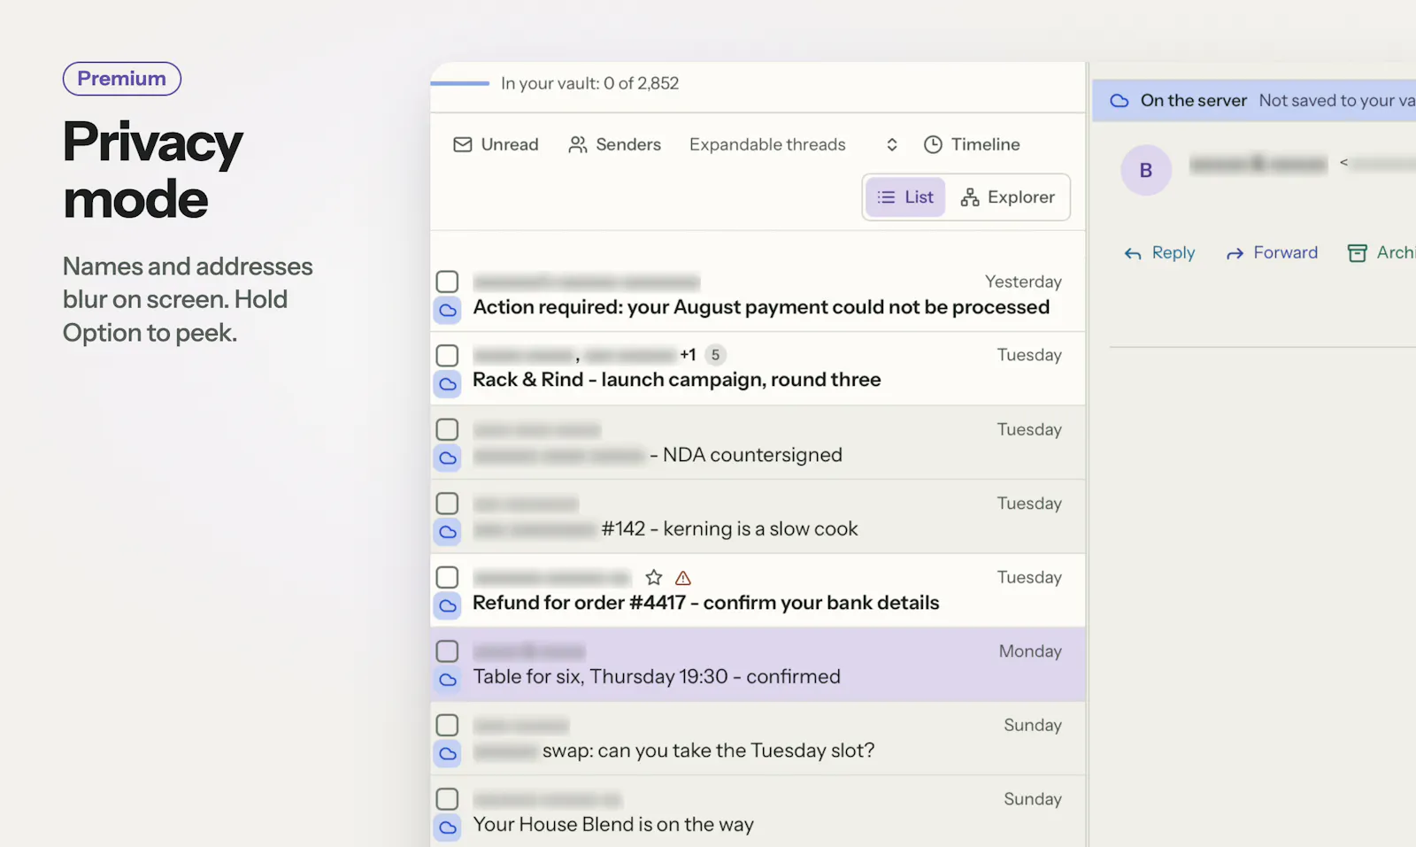Click cloud icon on August payment email
The width and height of the screenshot is (1416, 847).
coord(448,310)
